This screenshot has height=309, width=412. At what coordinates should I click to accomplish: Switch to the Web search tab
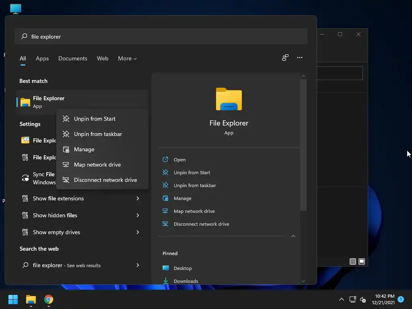pos(103,58)
